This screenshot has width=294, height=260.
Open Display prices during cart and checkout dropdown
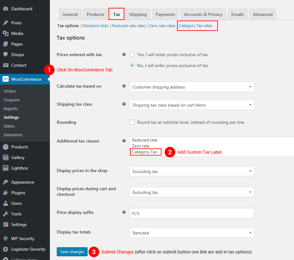pyautogui.click(x=192, y=192)
